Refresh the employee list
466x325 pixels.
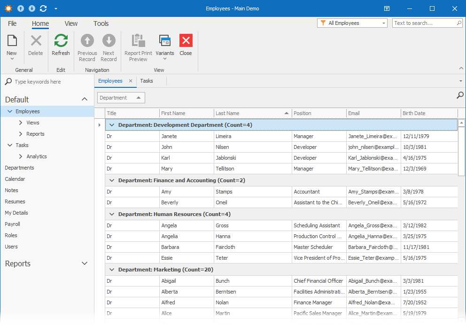coord(61,45)
